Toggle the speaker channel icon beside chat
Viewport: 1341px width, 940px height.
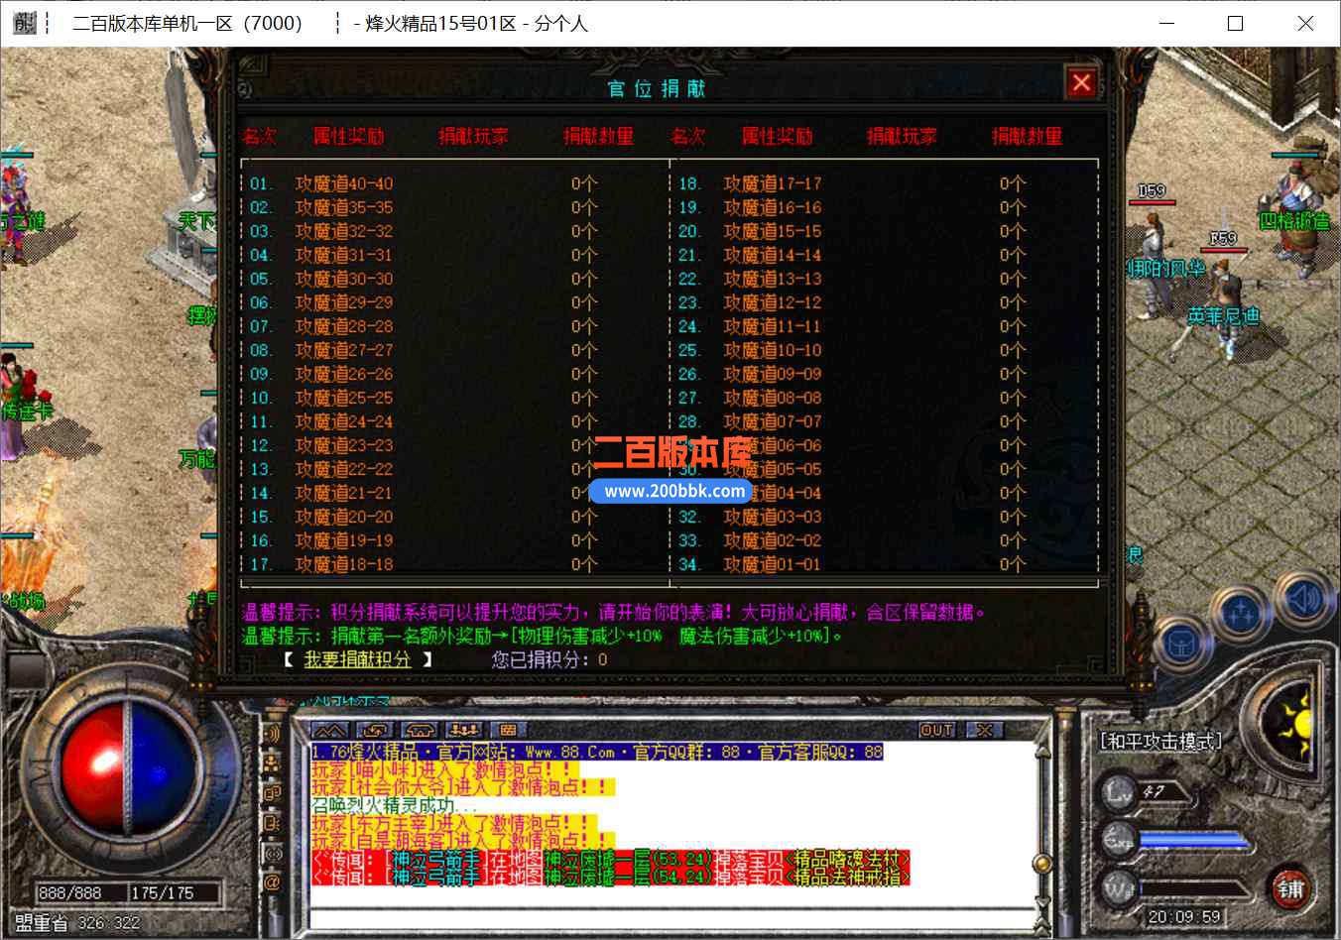[273, 735]
